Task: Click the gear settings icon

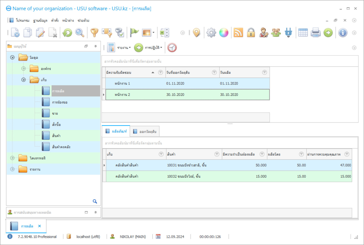Action: pyautogui.click(x=211, y=33)
